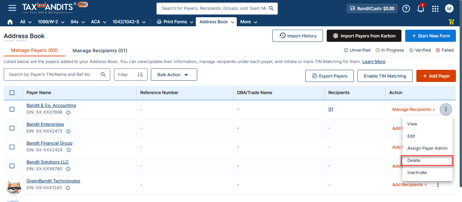
Task: Expand the 1099/W-2 menu
Action: coord(51,22)
